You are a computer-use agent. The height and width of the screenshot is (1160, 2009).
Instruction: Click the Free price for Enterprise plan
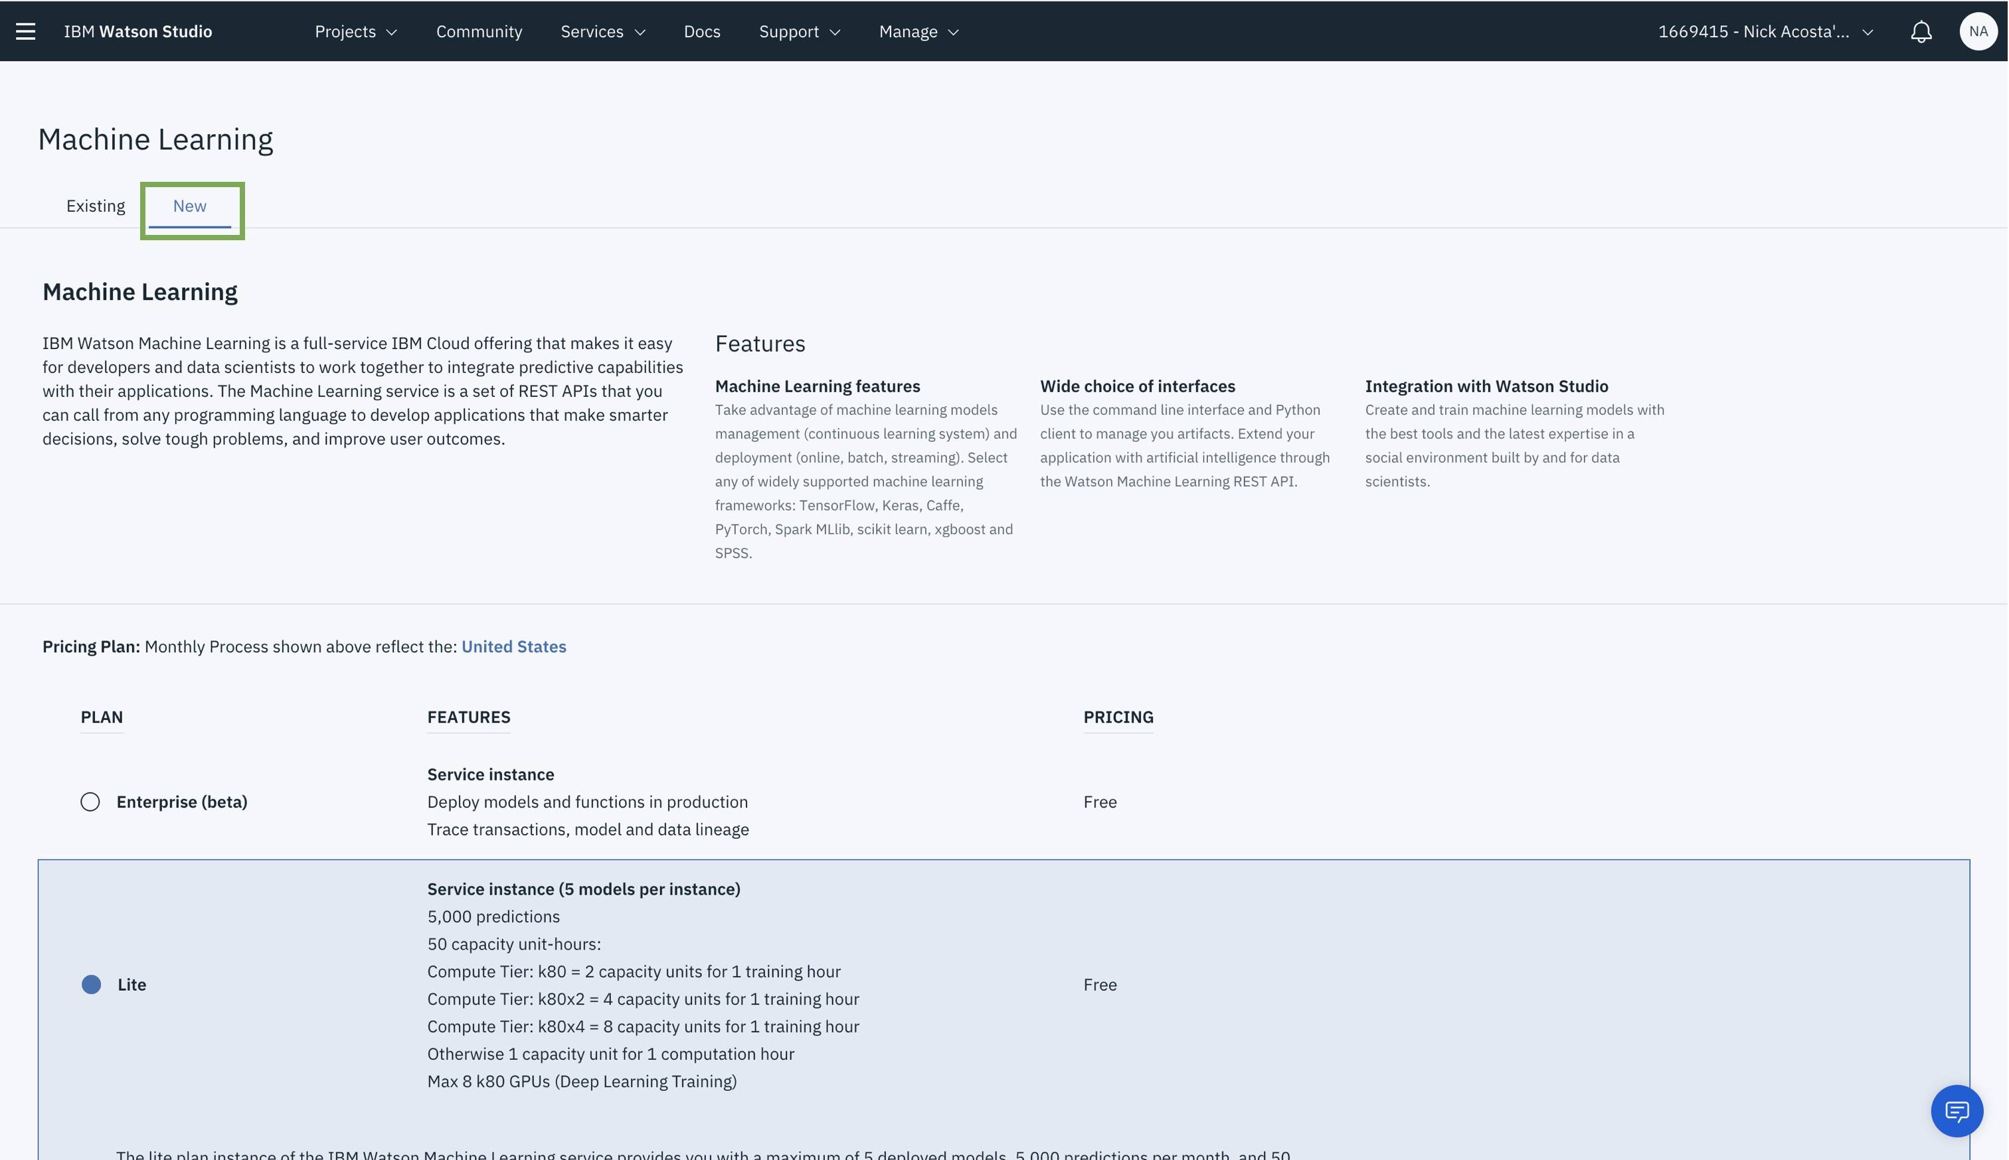1099,802
